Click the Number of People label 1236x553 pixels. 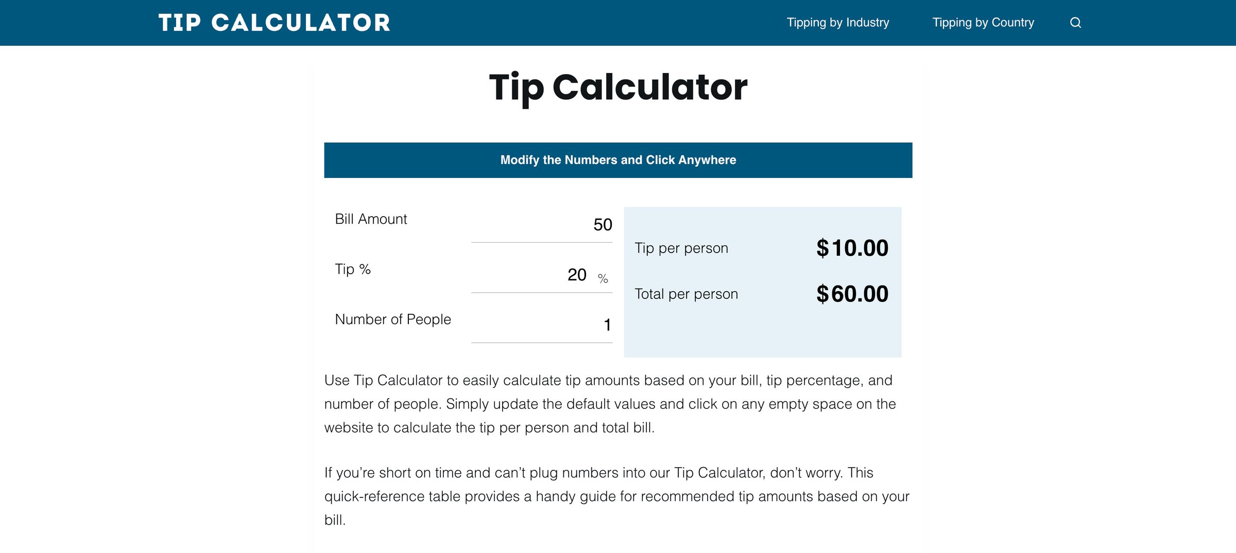pos(392,319)
